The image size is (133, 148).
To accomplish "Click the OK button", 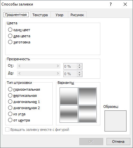I will click(91, 142).
